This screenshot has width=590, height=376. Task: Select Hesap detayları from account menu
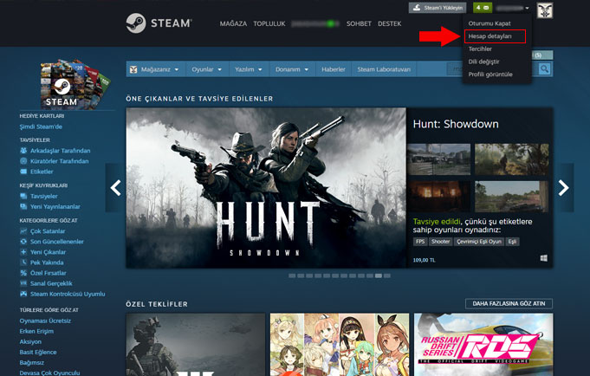pyautogui.click(x=490, y=36)
